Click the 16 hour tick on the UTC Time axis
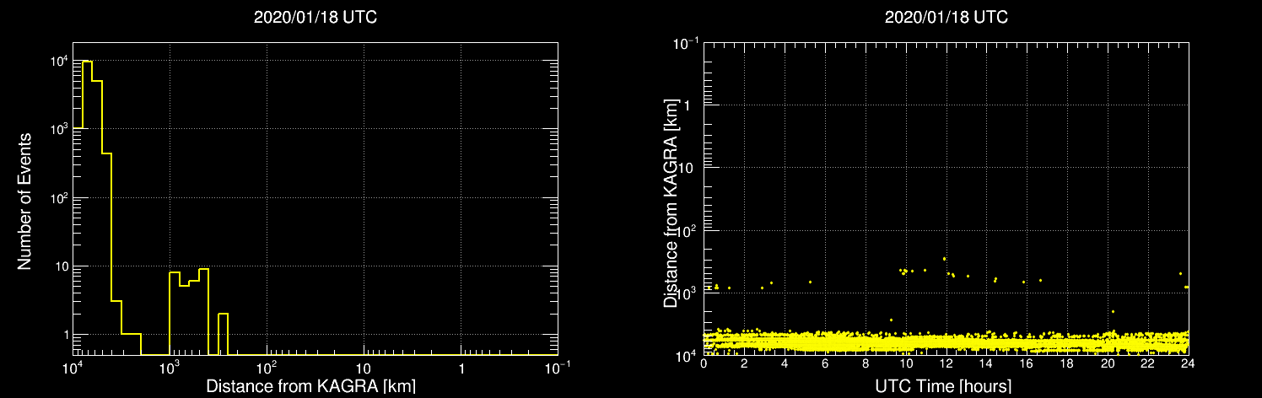Screen dimensions: 1262x398 pos(1027,364)
